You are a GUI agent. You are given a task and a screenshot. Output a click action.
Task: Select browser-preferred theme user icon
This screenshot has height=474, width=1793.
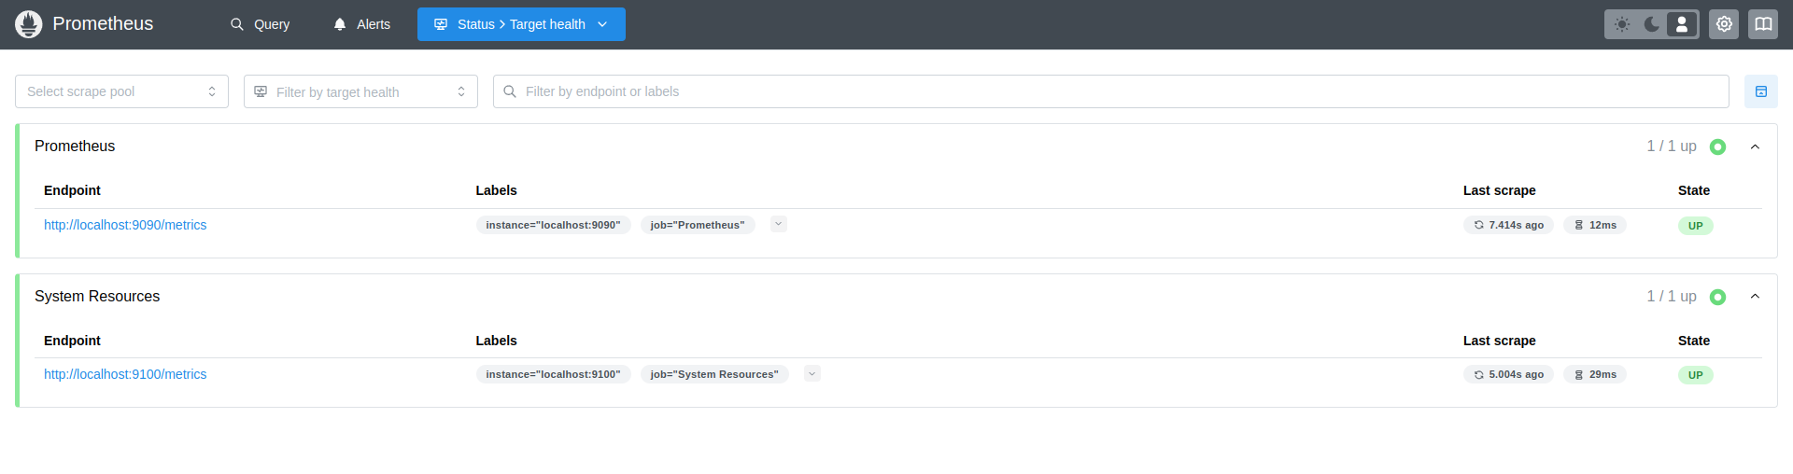(1682, 24)
